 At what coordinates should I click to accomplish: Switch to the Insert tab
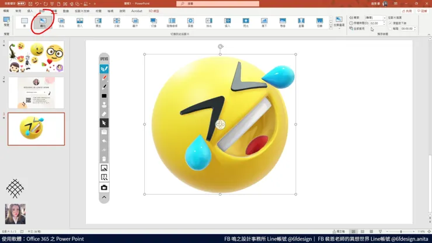coord(30,11)
